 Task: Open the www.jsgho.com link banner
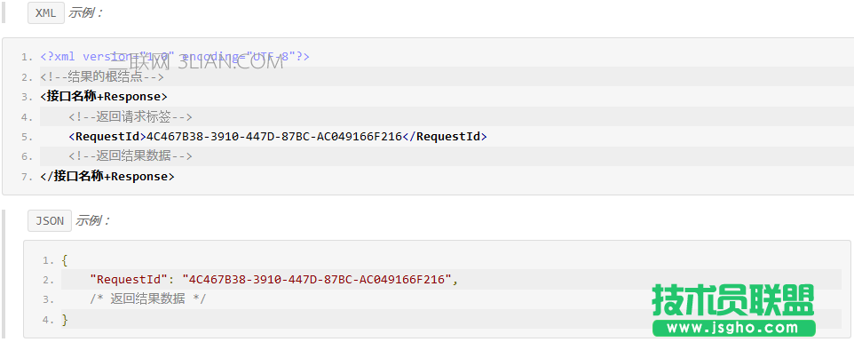click(733, 328)
